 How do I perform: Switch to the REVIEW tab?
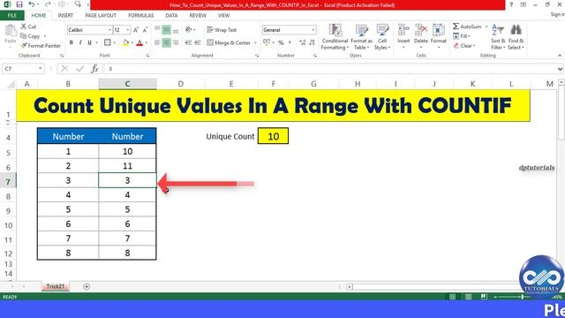[198, 16]
